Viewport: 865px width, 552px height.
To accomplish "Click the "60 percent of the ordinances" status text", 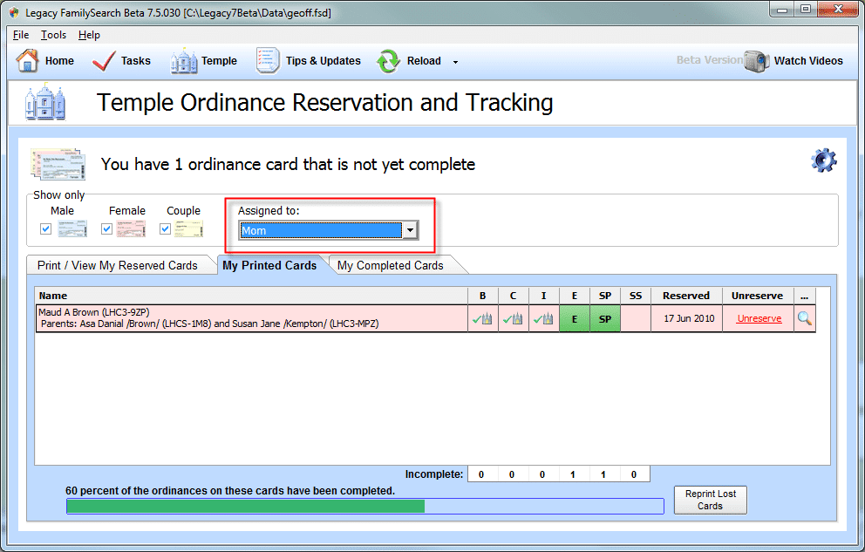I will (x=230, y=491).
